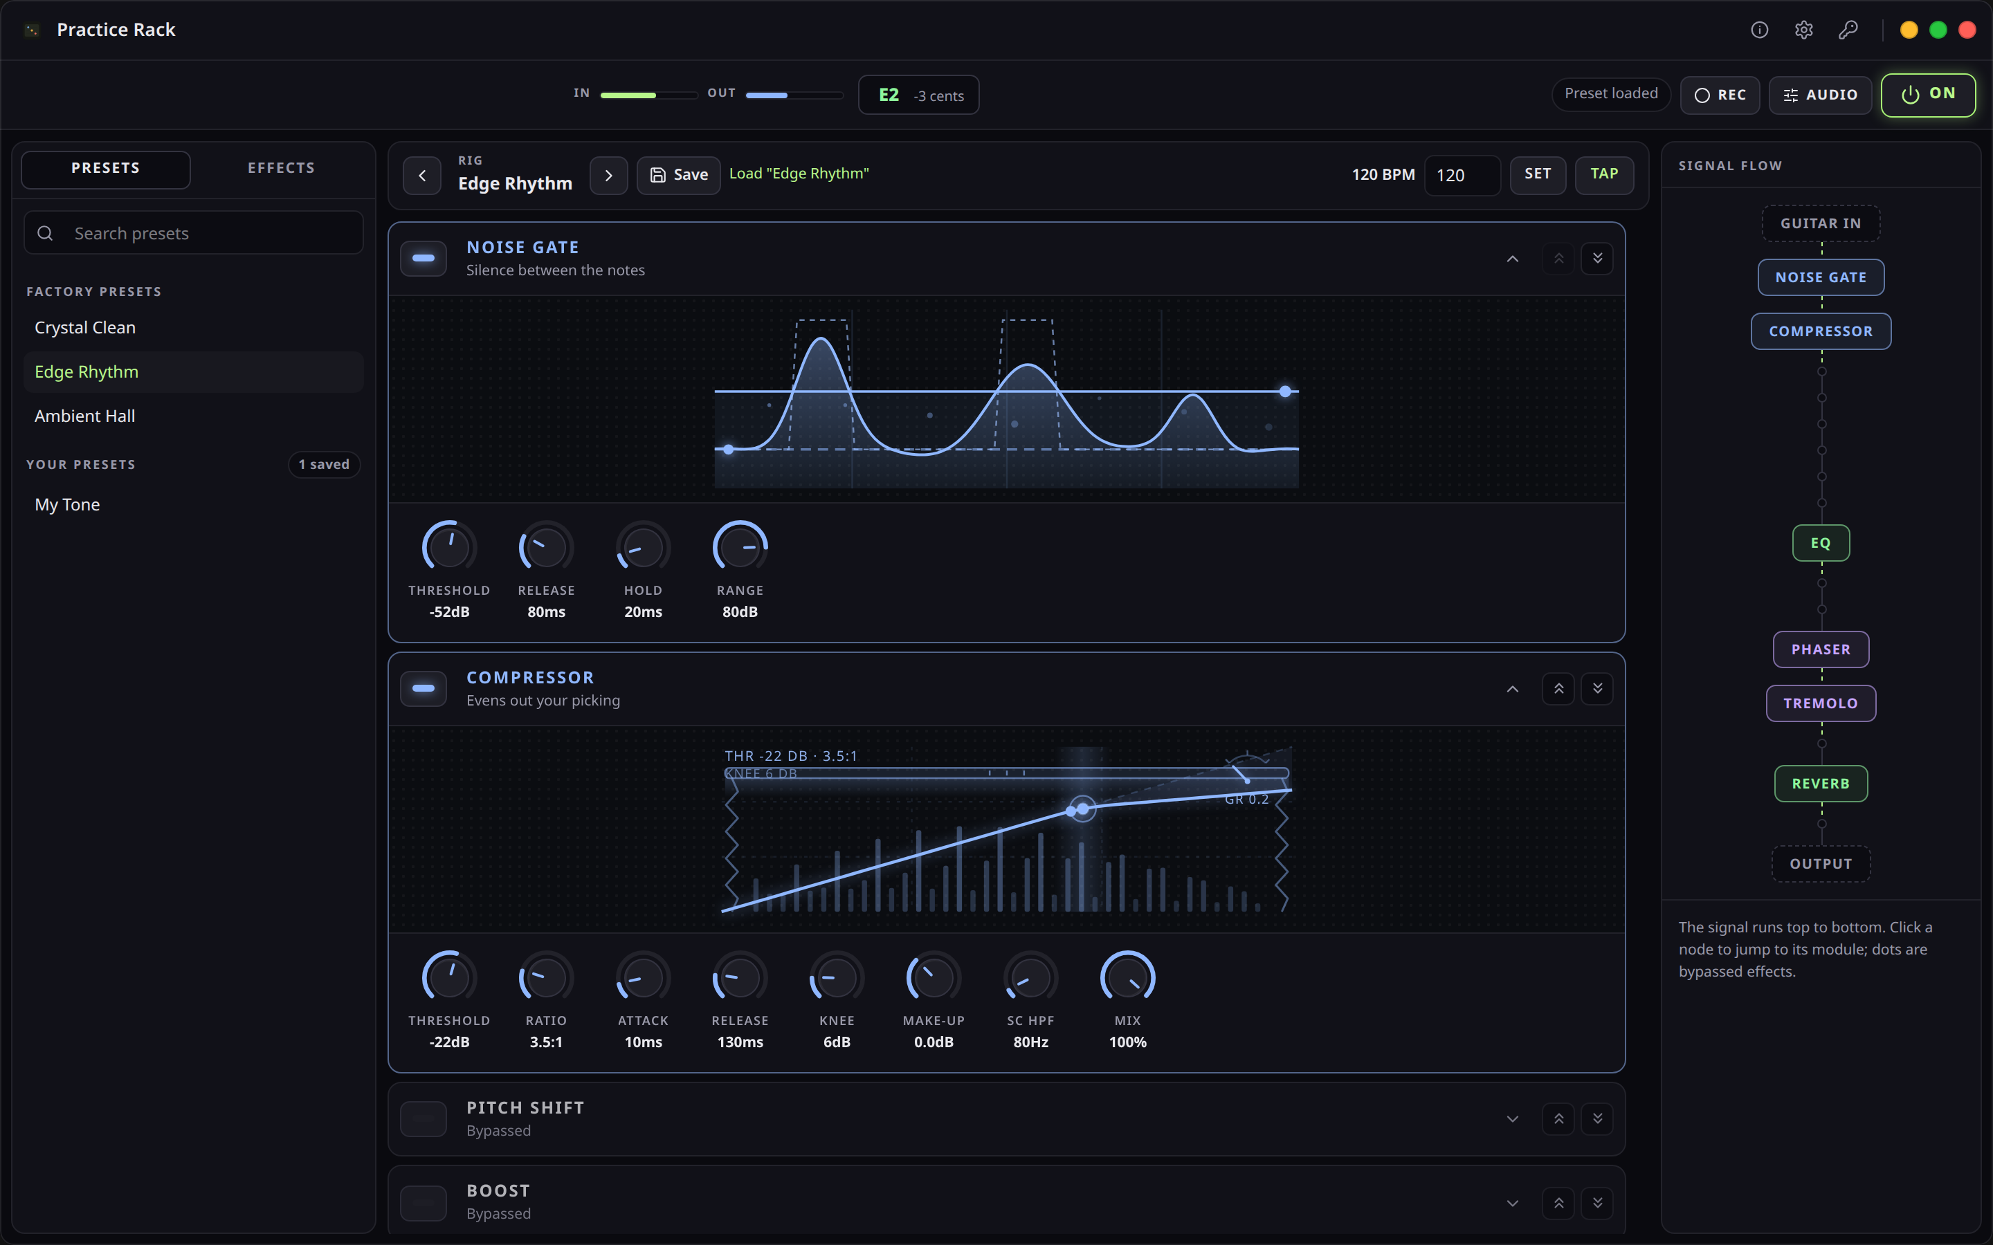Viewport: 1993px width, 1245px height.
Task: Click the Compressor Mix knob
Action: coord(1127,977)
